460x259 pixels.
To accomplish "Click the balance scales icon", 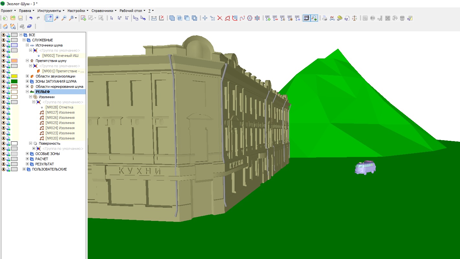I will click(x=355, y=18).
